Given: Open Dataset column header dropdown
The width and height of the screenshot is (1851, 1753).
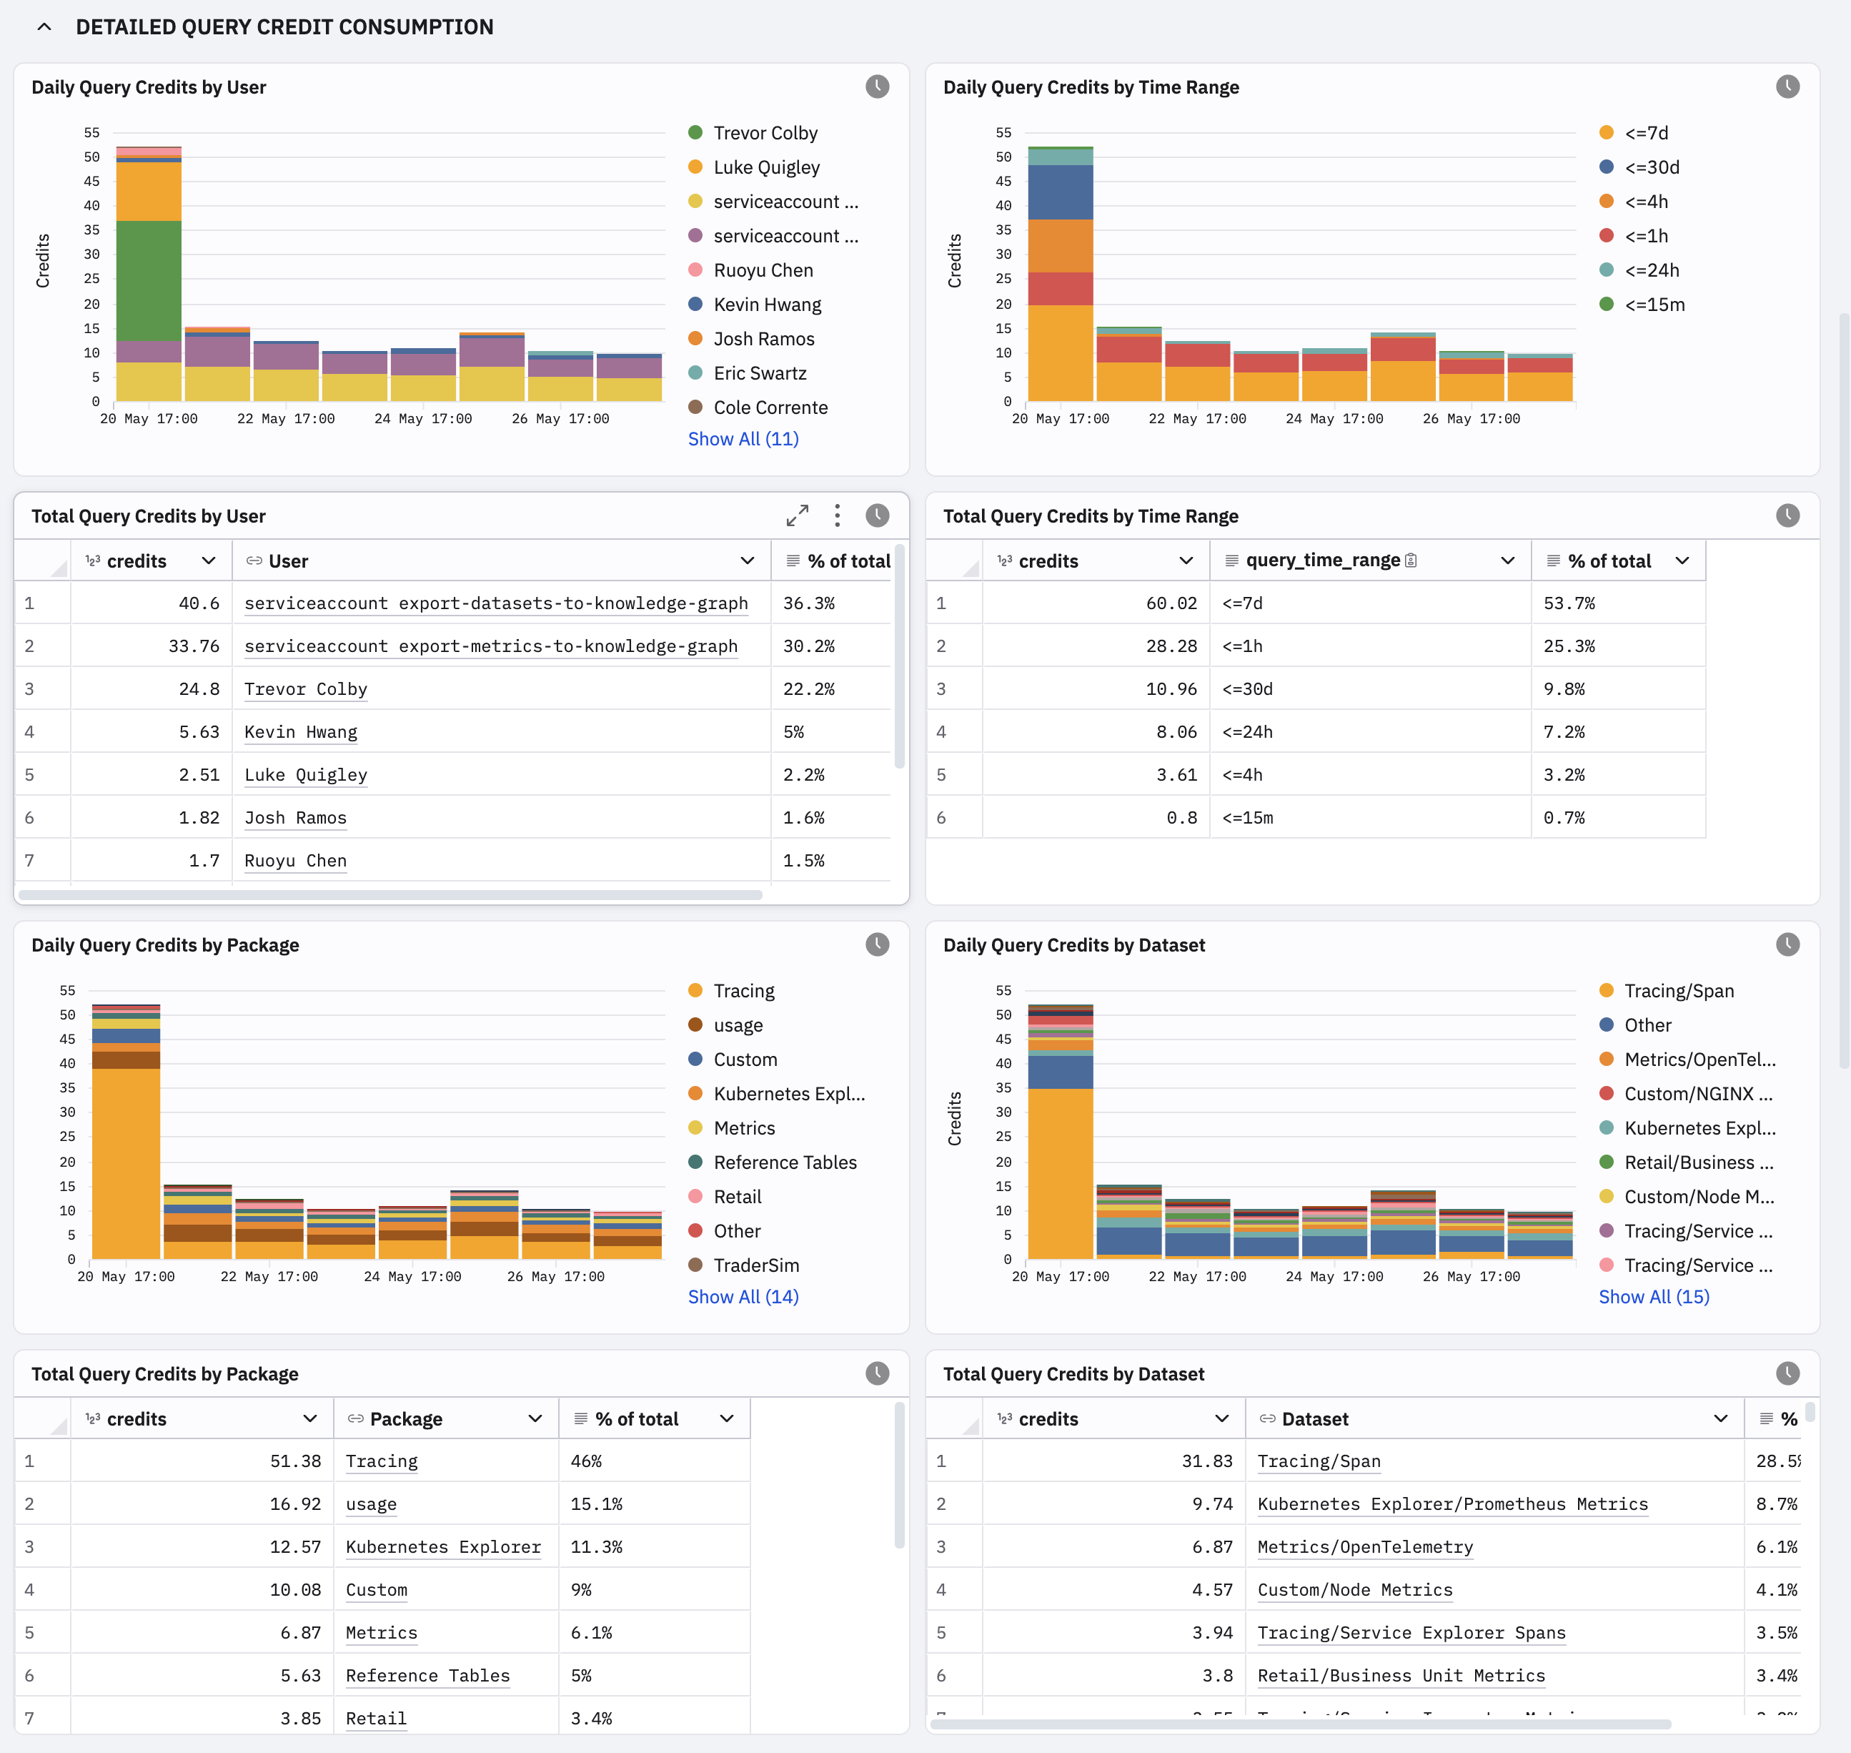Looking at the screenshot, I should 1720,1418.
